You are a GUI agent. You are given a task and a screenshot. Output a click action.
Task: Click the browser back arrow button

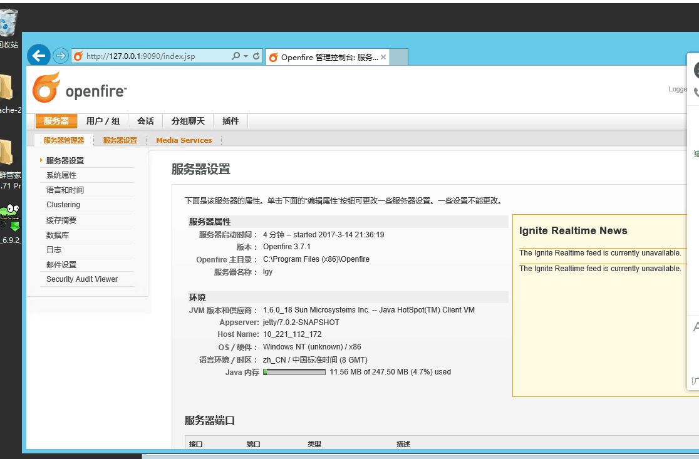click(x=39, y=56)
